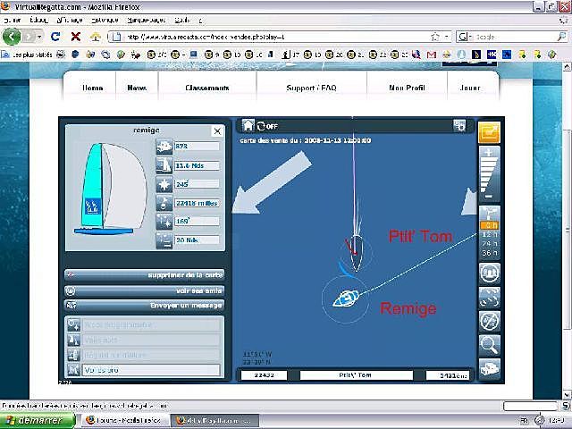Toggle the friends display round icon
This screenshot has width=572, height=429.
(489, 273)
